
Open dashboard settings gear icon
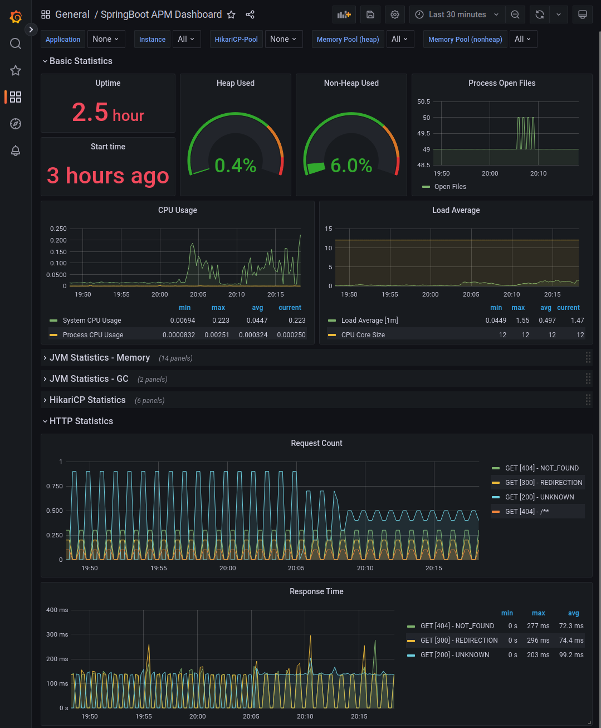[x=395, y=14]
